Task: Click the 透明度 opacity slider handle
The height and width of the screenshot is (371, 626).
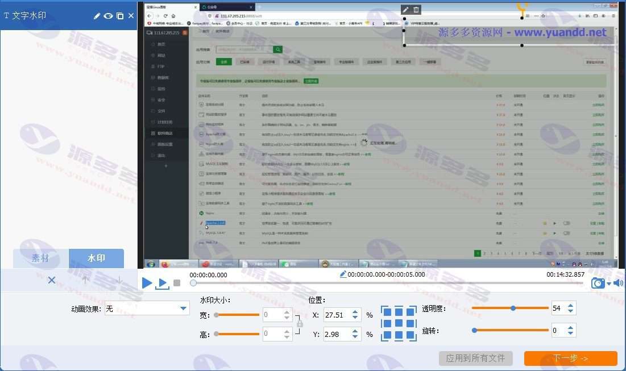Action: [x=513, y=308]
